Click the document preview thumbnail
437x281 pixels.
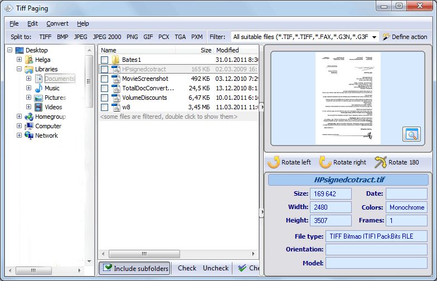coord(348,98)
